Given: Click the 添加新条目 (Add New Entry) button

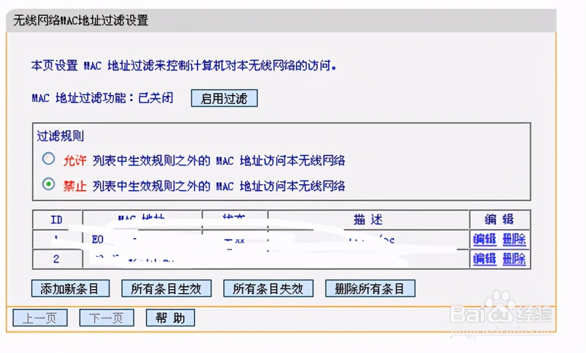Looking at the screenshot, I should click(x=71, y=288).
